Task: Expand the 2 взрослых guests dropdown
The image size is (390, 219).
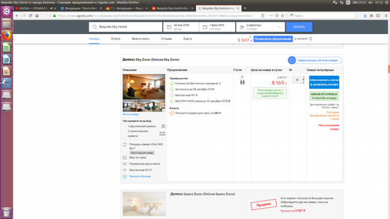Action: pyautogui.click(x=260, y=27)
